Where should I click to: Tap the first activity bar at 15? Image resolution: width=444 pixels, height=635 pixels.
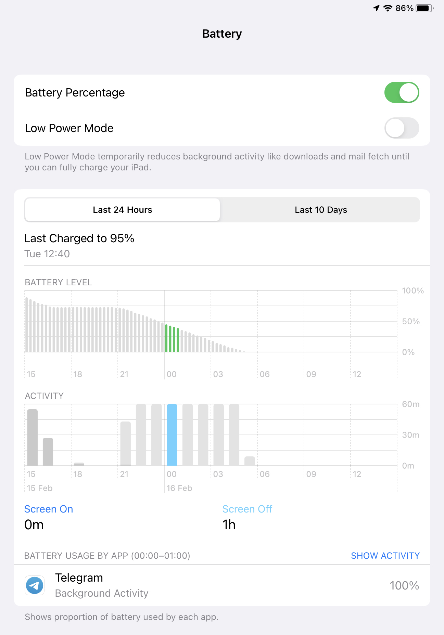(x=33, y=437)
